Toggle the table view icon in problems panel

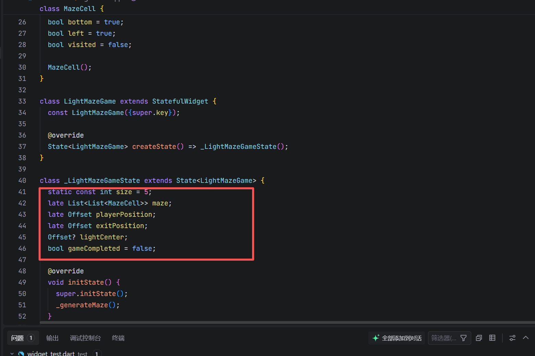492,338
